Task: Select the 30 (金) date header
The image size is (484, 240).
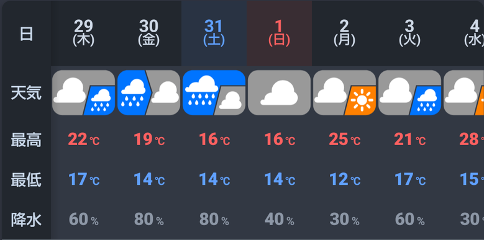Action: (x=148, y=33)
